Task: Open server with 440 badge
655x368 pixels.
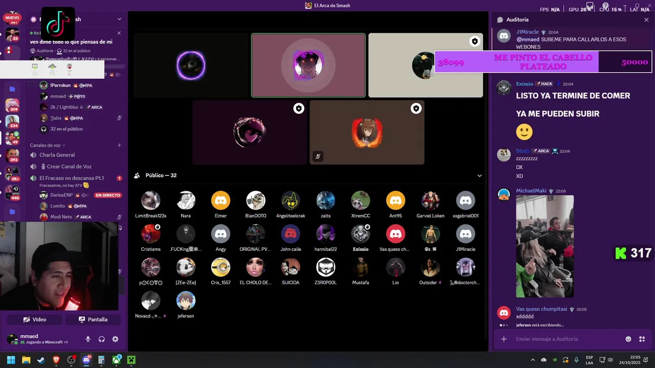Action: [x=12, y=193]
